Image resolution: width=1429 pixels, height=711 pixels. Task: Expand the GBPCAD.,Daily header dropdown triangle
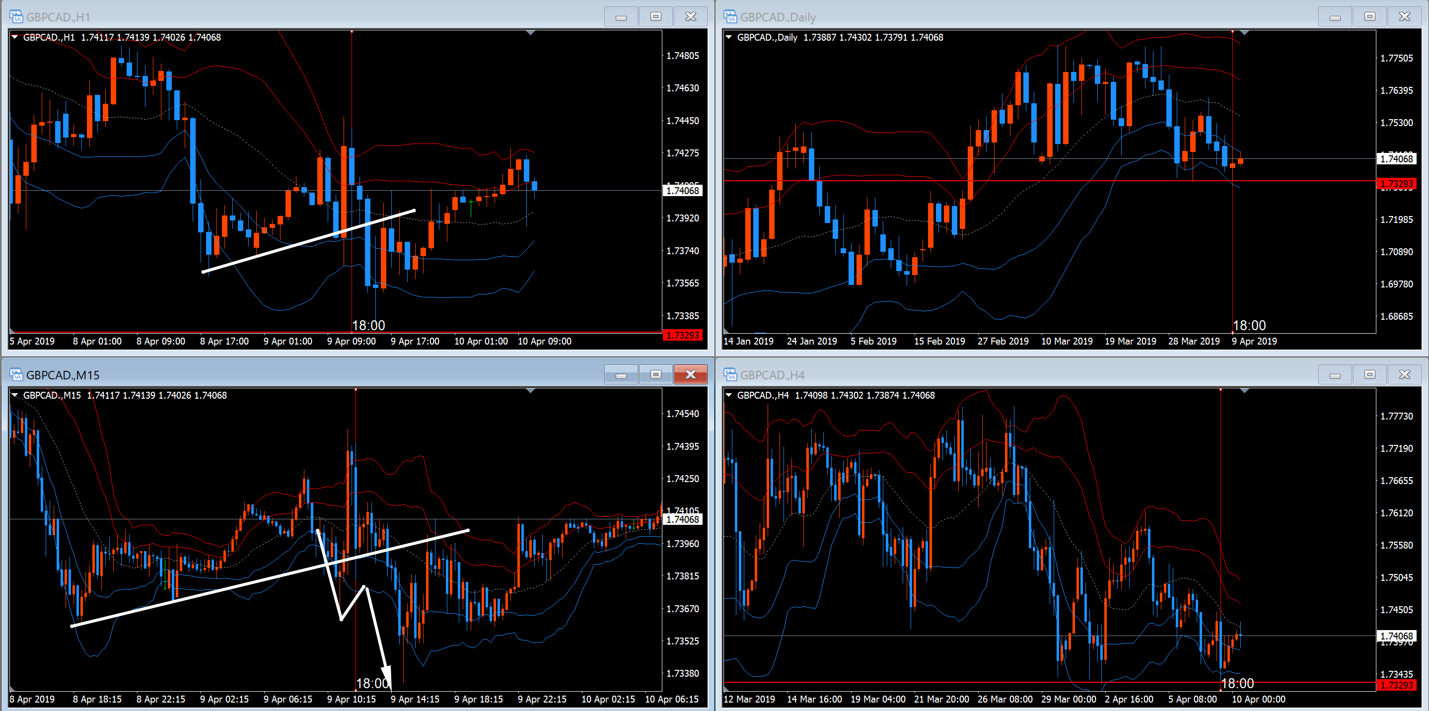pos(729,37)
